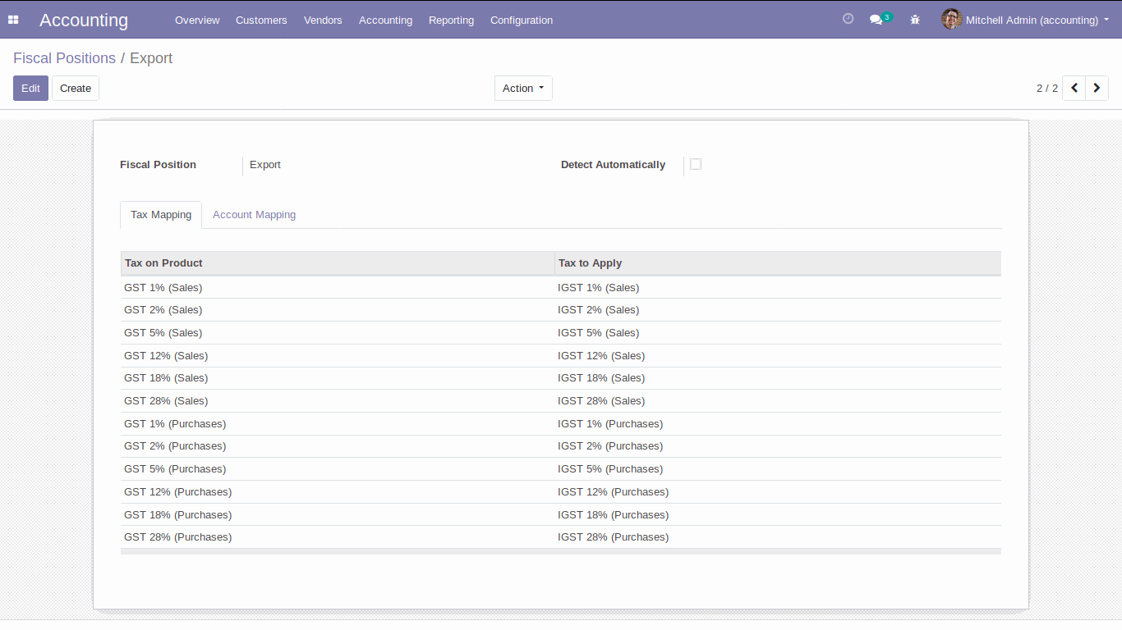The height and width of the screenshot is (630, 1122).
Task: Click the Fiscal Position field label
Action: (x=158, y=165)
